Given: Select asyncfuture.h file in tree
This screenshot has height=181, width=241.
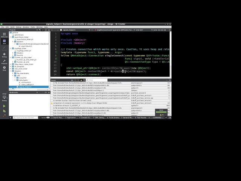Looking at the screenshot, I should coord(26,46).
